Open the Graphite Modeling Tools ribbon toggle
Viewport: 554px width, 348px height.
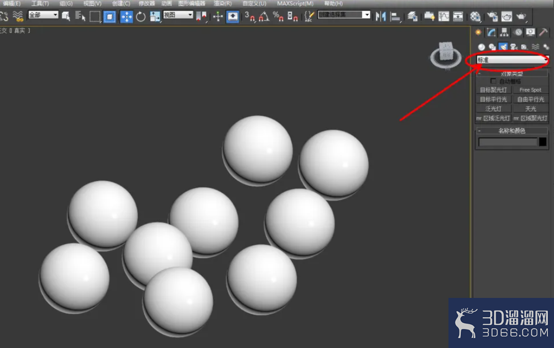coord(429,16)
